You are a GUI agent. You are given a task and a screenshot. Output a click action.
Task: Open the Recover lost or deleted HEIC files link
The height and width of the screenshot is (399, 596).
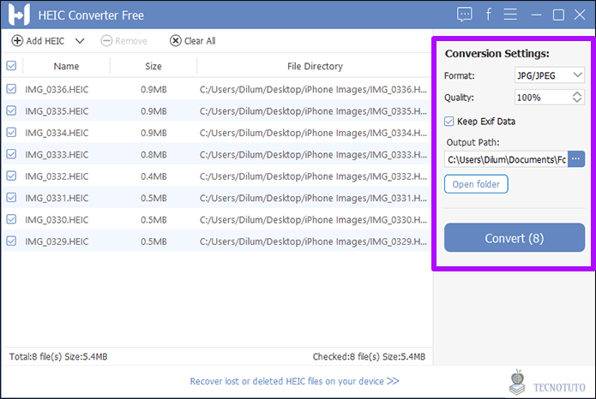pos(295,381)
